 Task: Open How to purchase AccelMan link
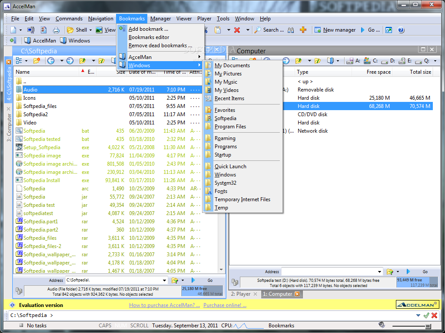[164, 305]
